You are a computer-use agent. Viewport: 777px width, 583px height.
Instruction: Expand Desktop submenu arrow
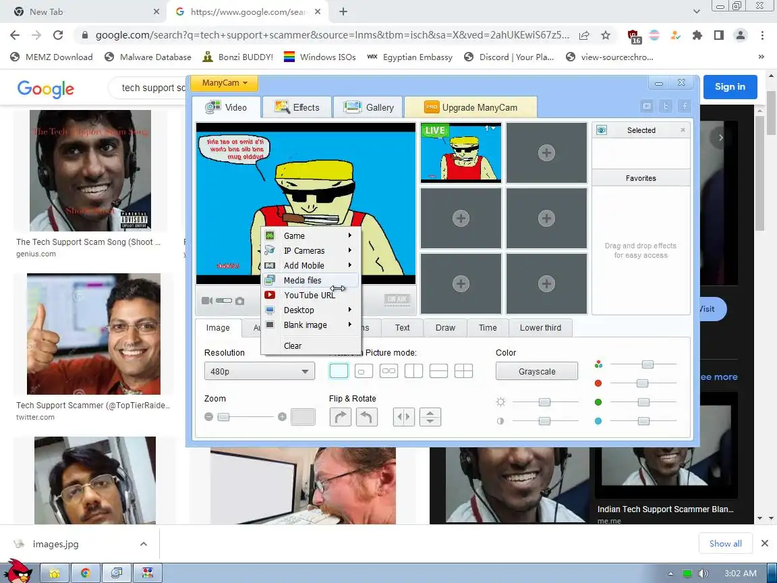coord(350,310)
